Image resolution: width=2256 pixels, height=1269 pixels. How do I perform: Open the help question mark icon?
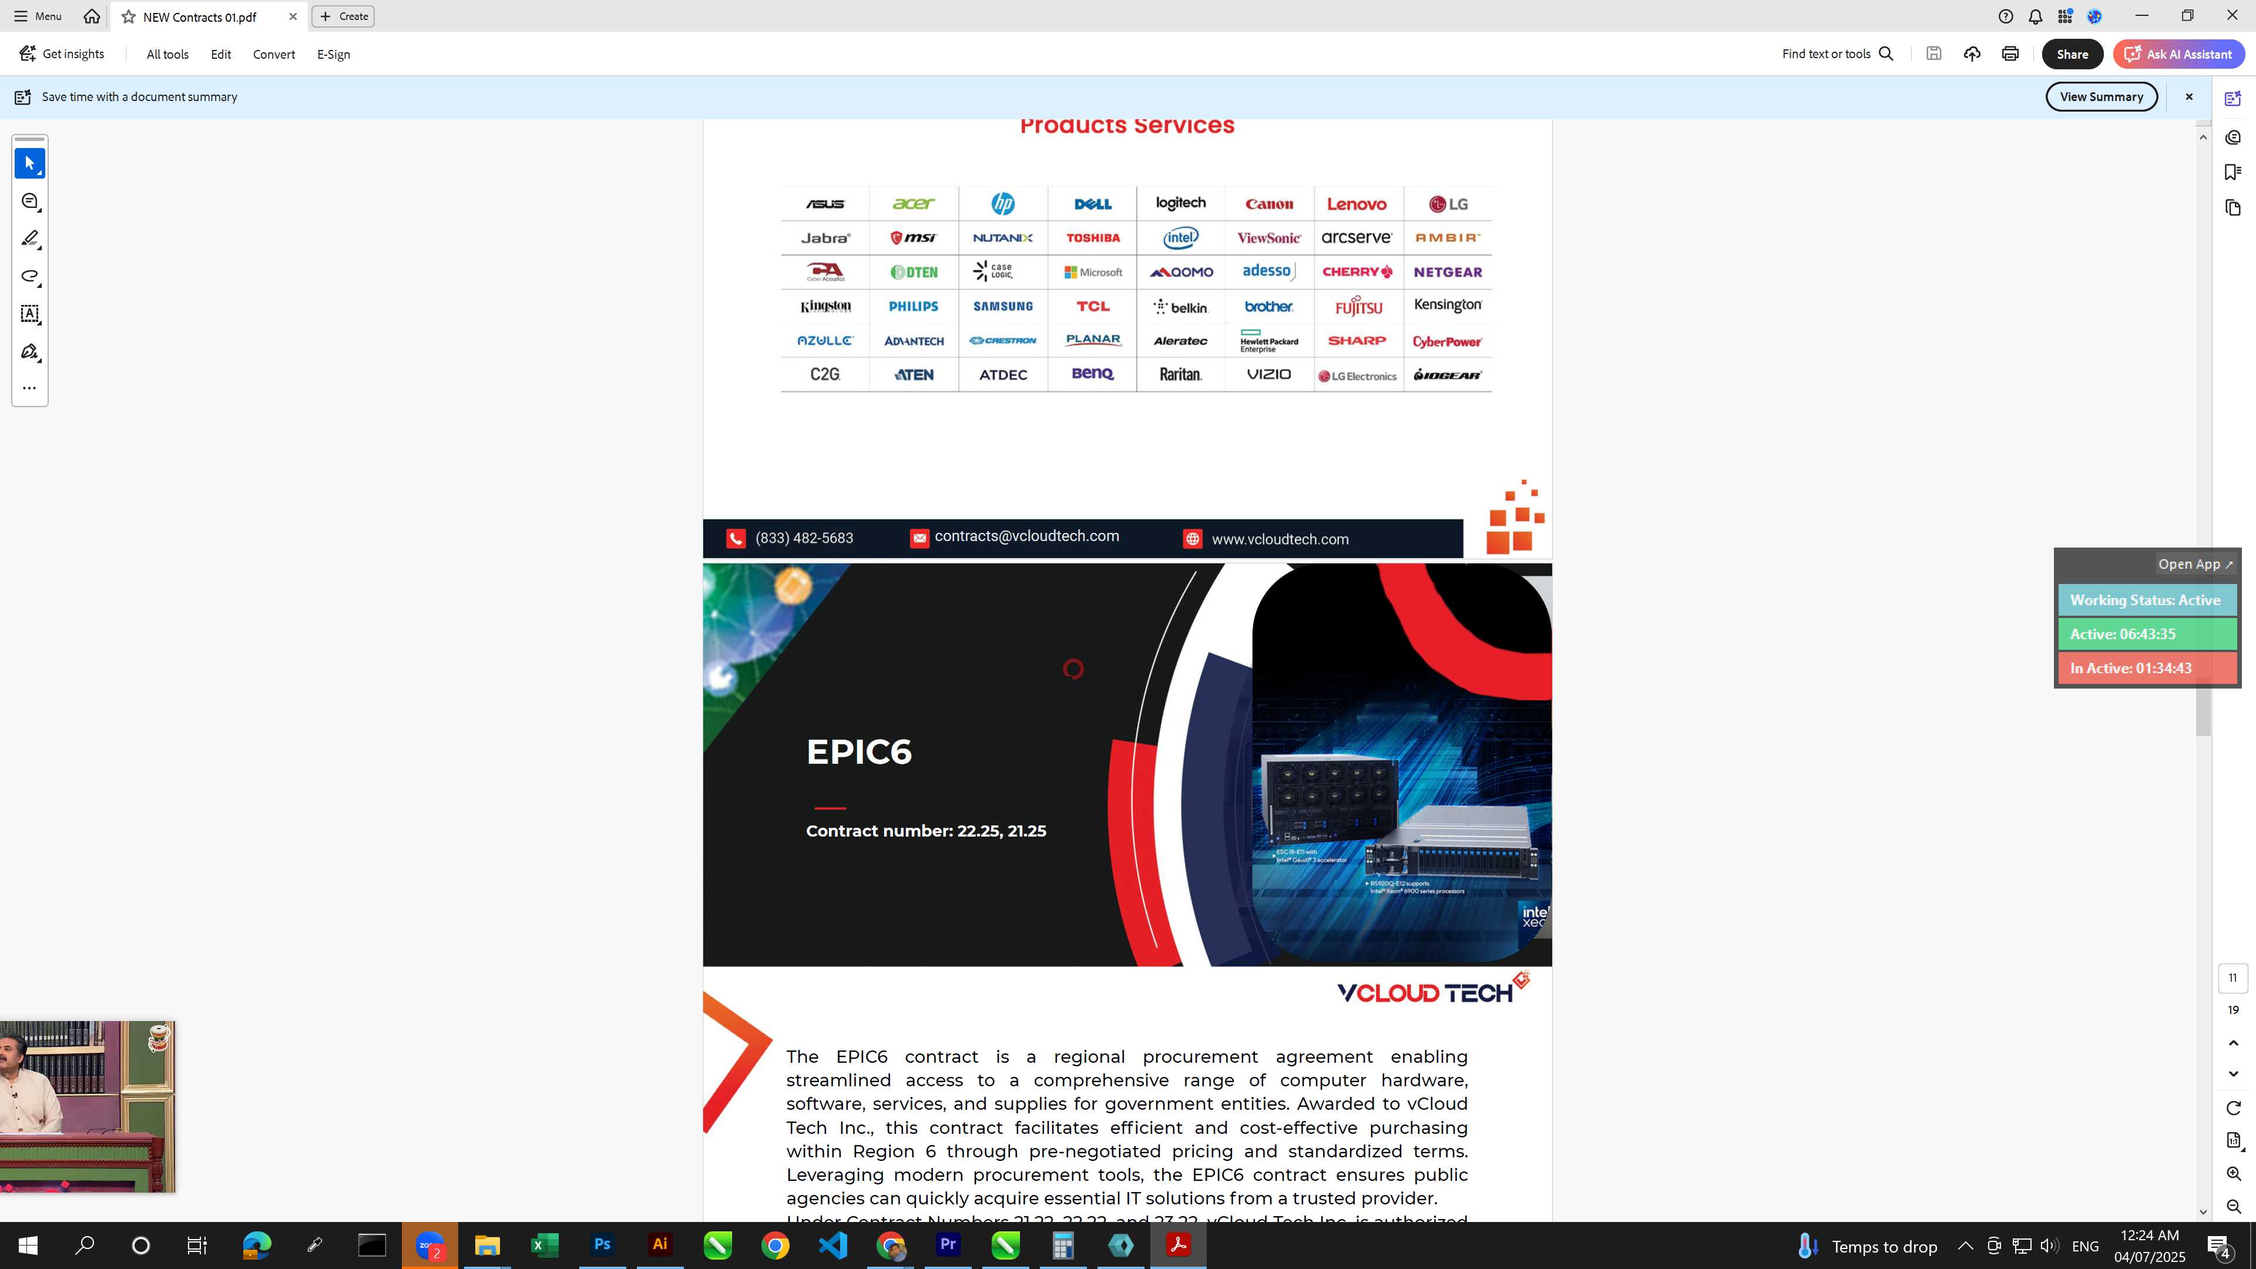tap(2006, 16)
